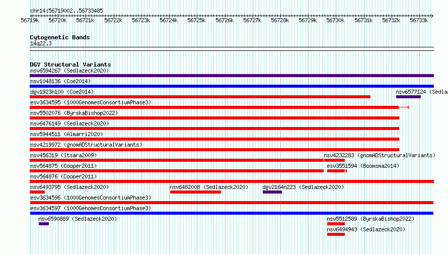Select the nsv6577124 purple bar
This screenshot has width=448, height=254.
[x=408, y=97]
